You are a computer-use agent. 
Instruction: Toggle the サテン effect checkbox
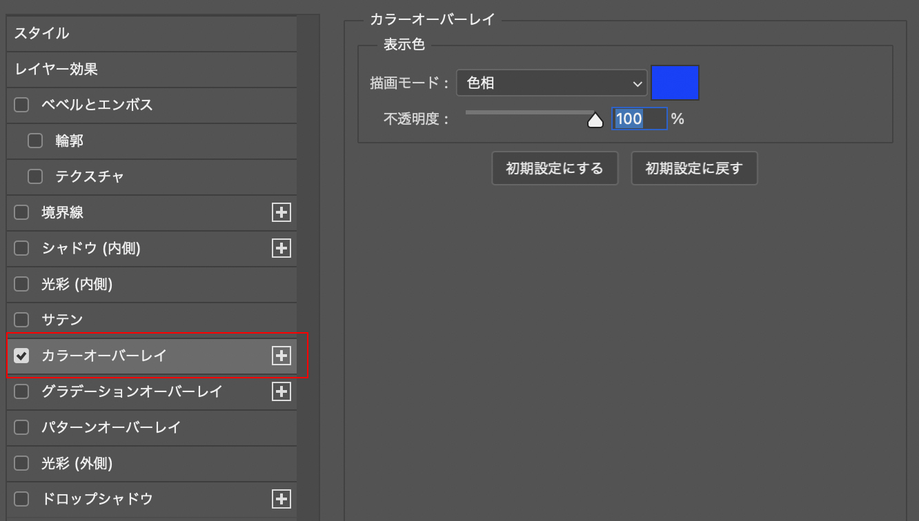21,320
